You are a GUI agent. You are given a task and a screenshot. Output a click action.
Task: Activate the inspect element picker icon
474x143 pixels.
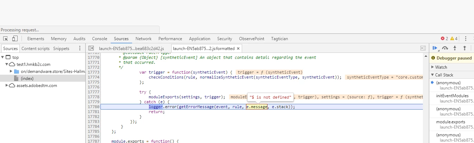pyautogui.click(x=6, y=39)
